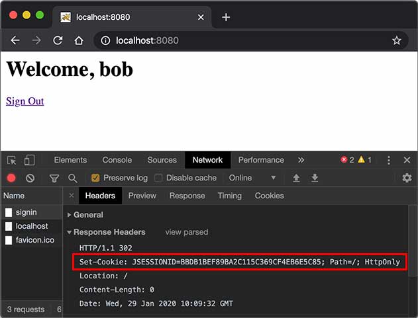Bookmark this page with the star icon
This screenshot has width=418, height=318.
pos(396,40)
